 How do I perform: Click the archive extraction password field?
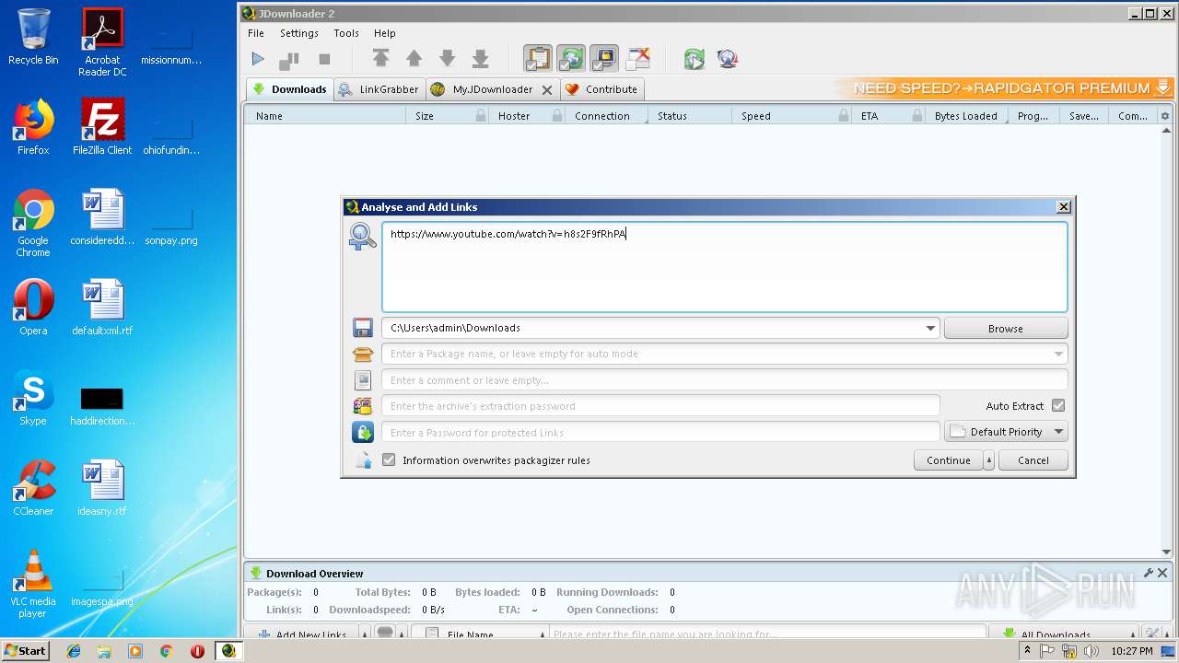coord(660,406)
